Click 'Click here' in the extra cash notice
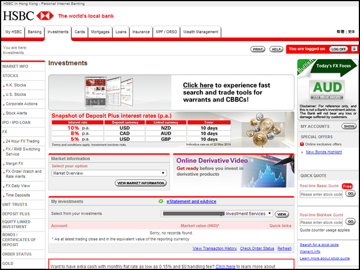This screenshot has width=360, height=270. (225, 267)
